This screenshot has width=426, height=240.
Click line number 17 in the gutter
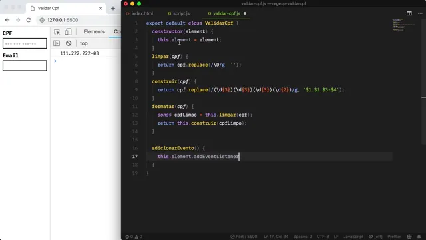tap(135, 156)
